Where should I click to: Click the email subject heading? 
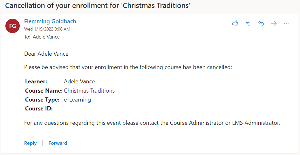click(x=98, y=5)
